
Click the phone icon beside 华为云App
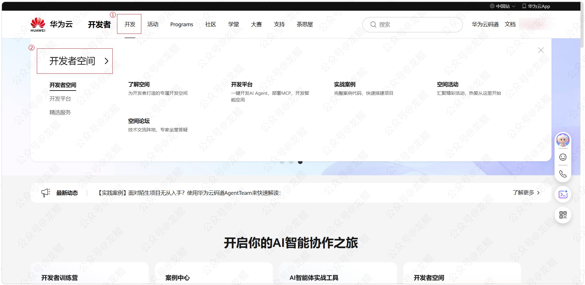(524, 6)
